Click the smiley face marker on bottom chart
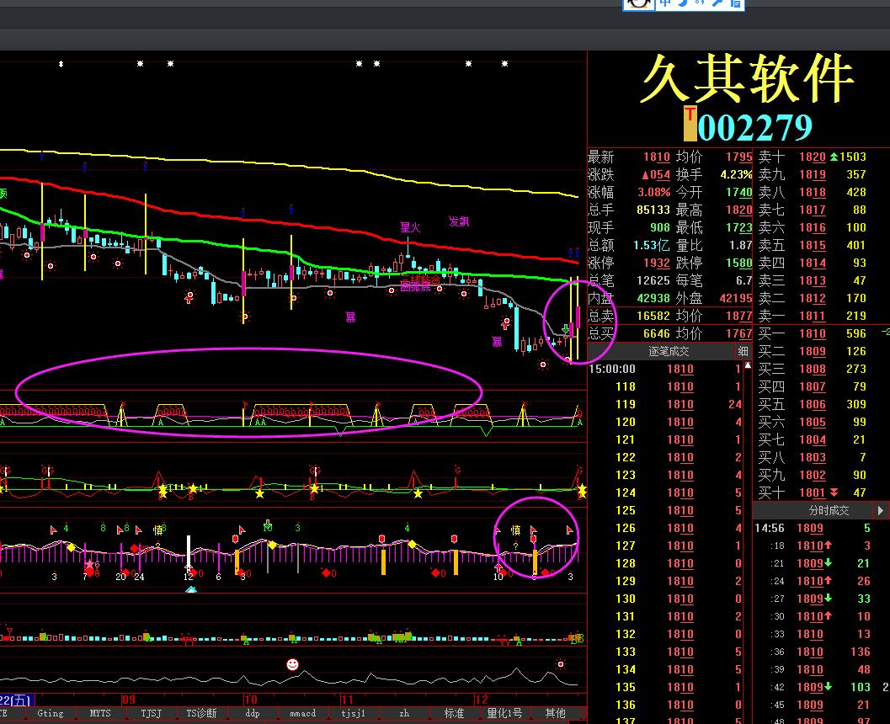Viewport: 890px width, 724px height. click(292, 664)
